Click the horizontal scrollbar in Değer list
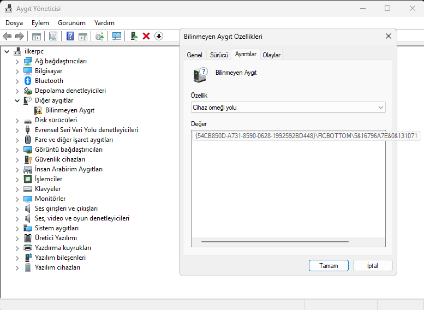This screenshot has height=310, width=424. pyautogui.click(x=274, y=242)
